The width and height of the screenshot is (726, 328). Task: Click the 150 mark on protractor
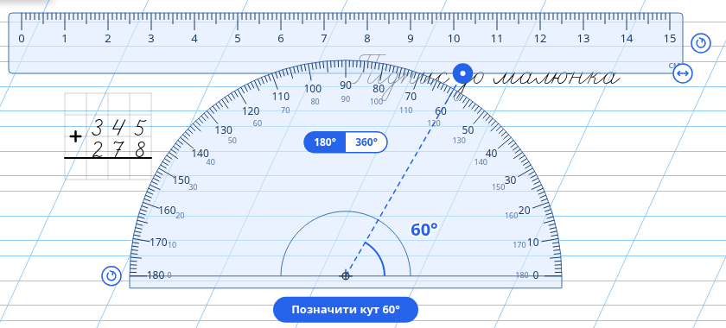point(181,180)
